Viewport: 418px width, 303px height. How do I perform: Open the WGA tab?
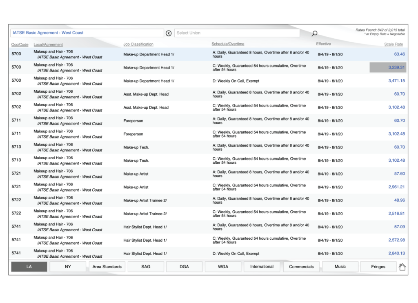pos(223,267)
